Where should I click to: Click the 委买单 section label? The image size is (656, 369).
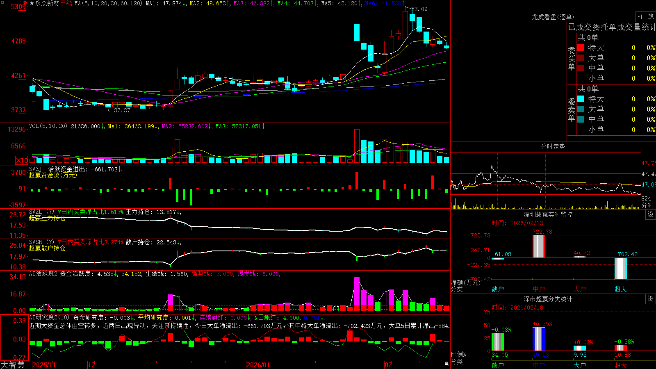coord(572,58)
